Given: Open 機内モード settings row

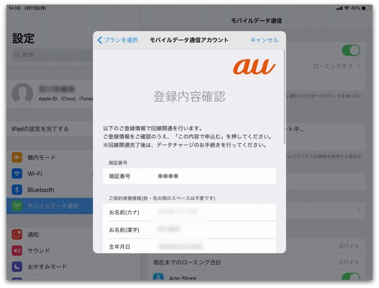Looking at the screenshot, I should 50,157.
